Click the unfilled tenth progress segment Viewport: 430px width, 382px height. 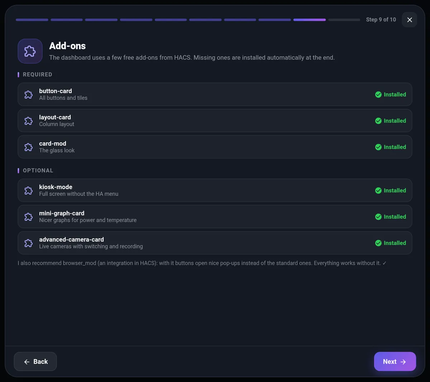(x=344, y=20)
